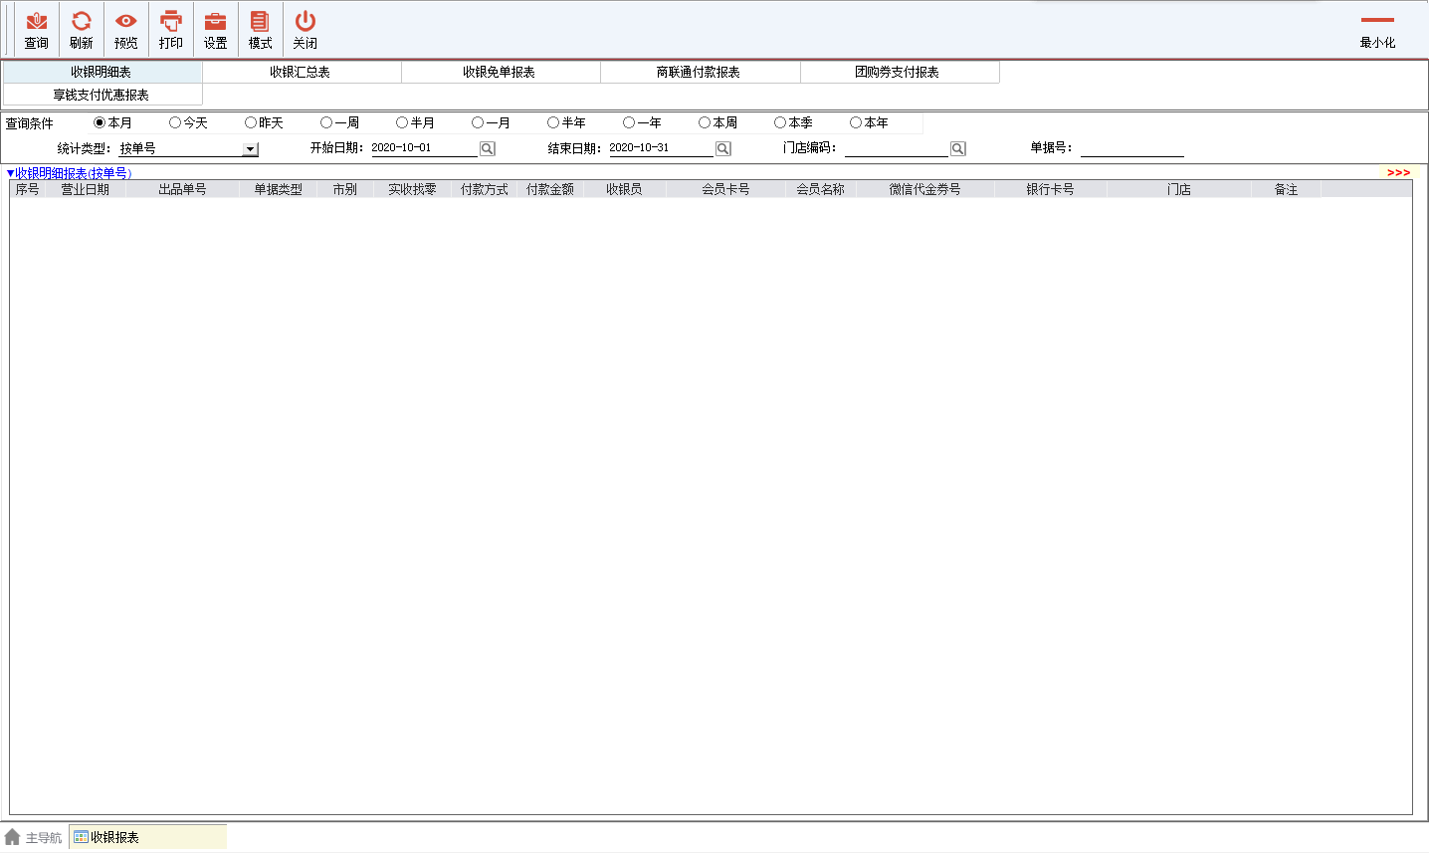Switch to 收银明细表 tab

[102, 72]
